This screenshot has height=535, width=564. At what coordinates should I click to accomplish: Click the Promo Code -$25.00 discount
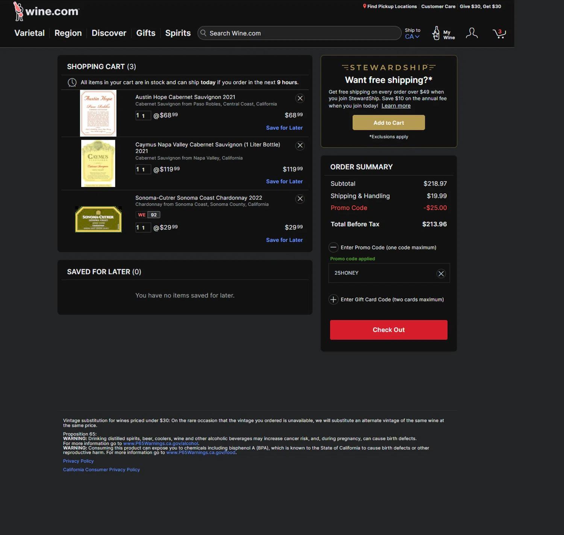point(435,208)
